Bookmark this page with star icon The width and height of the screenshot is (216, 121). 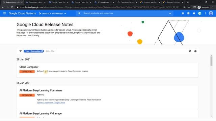coord(189,7)
